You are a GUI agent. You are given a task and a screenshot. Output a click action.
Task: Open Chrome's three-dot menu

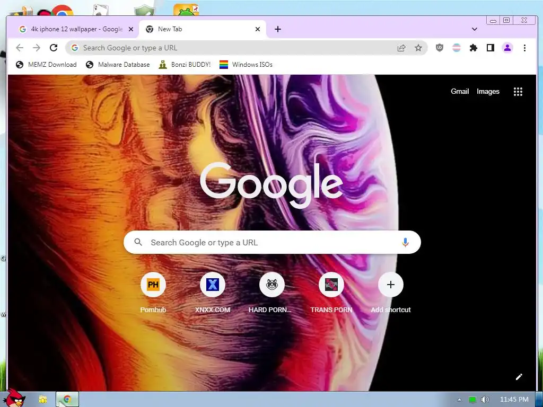[x=524, y=48]
